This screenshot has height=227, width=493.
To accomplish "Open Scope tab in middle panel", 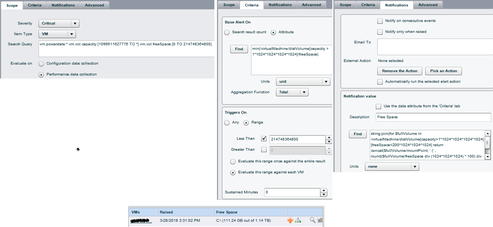I will [229, 5].
